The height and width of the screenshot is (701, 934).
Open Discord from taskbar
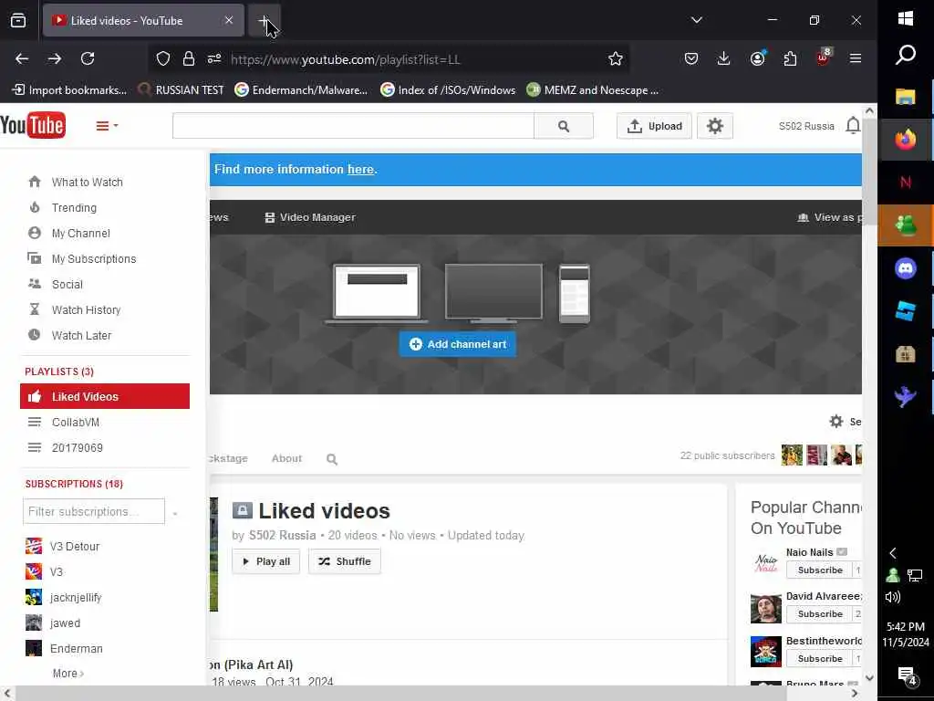click(906, 268)
